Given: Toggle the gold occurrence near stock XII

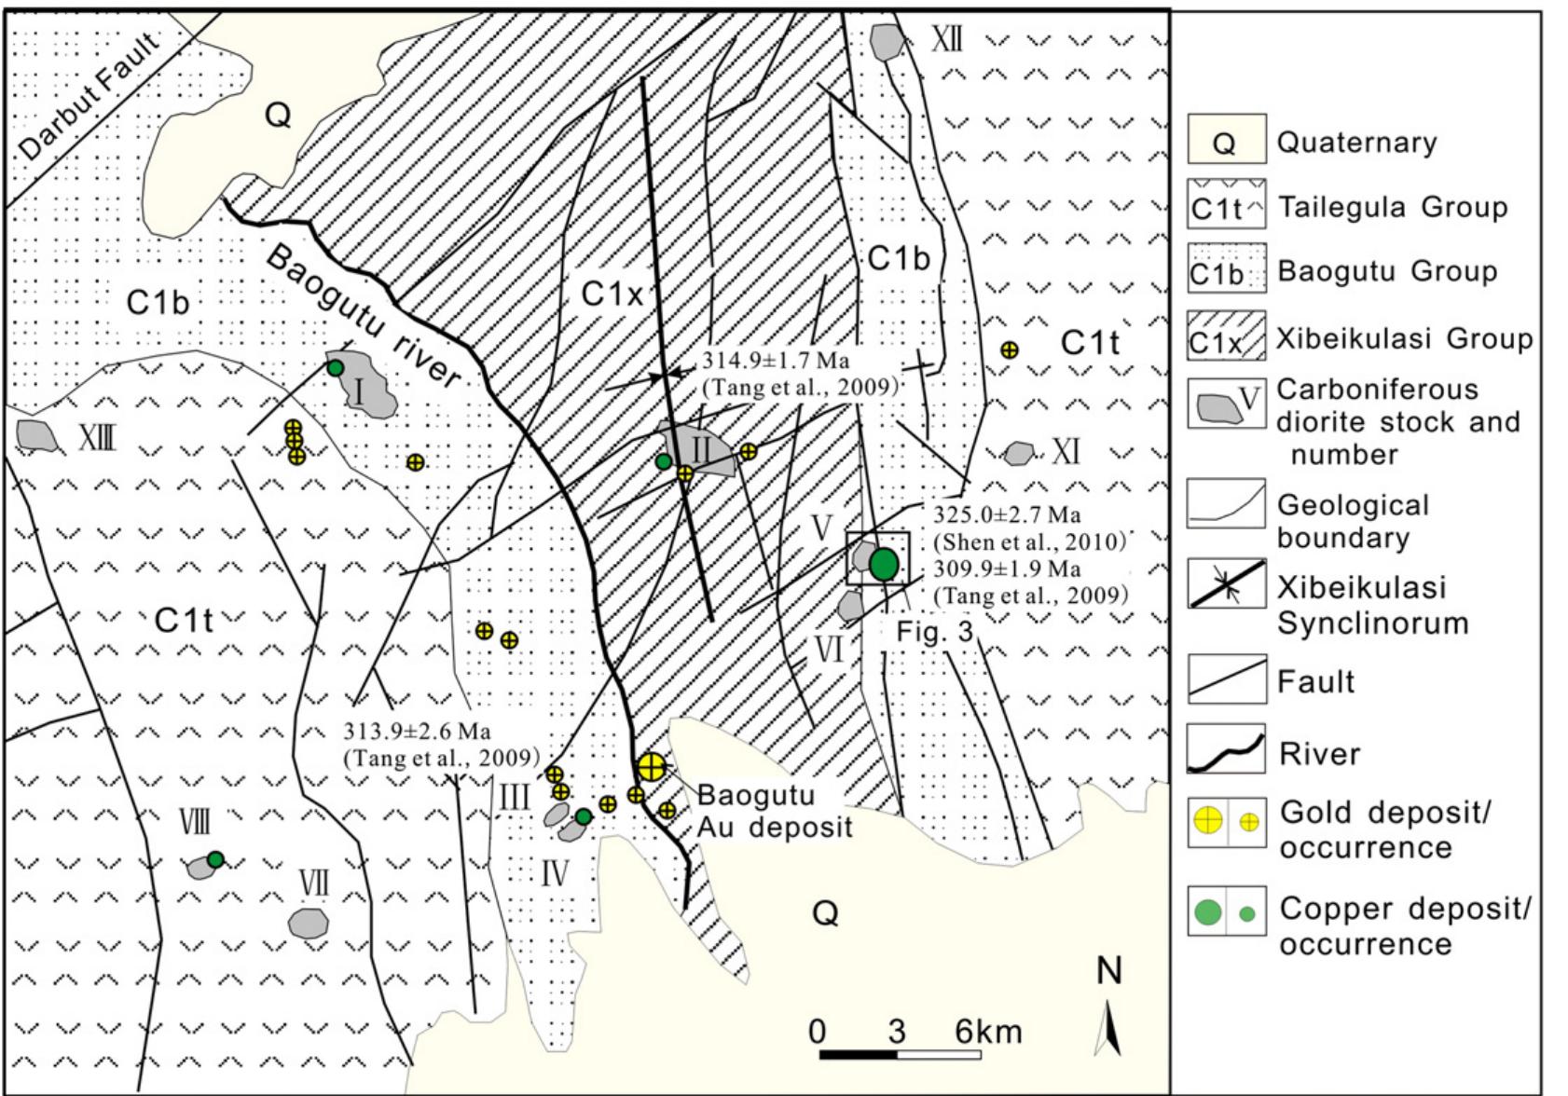Looking at the screenshot, I should pos(1011,349).
